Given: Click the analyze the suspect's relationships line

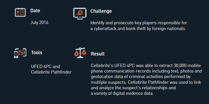Looking at the screenshot, I should (x=133, y=88).
